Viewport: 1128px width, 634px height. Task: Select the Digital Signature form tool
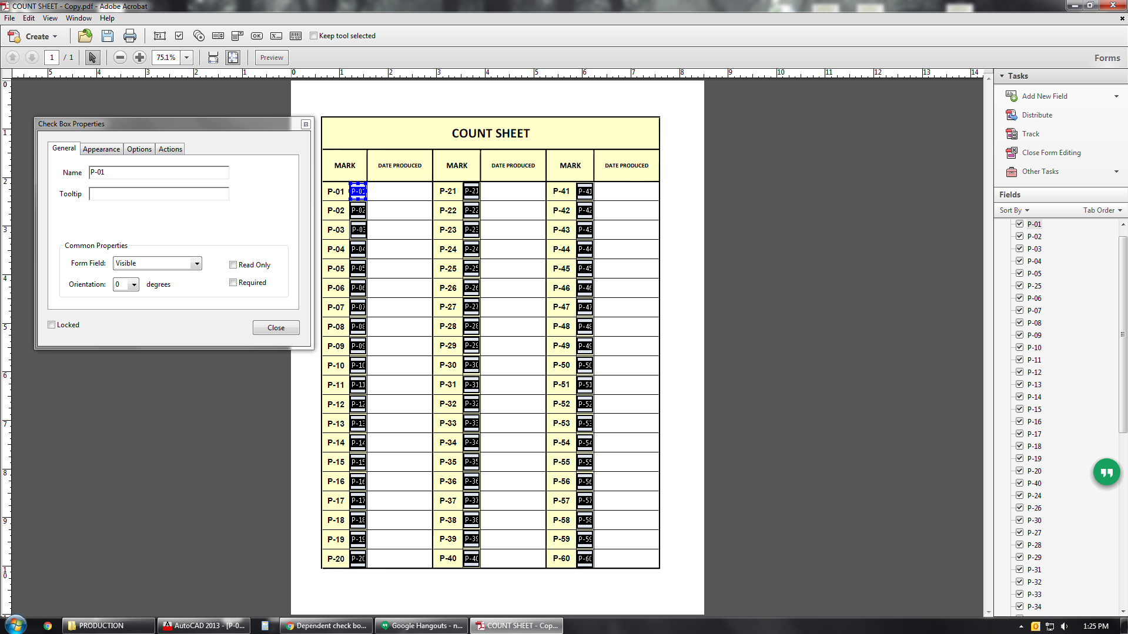pos(276,36)
